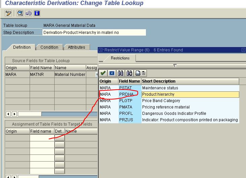The height and width of the screenshot is (178, 246).
Task: Select the PLGTP Price Band Category row
Action: pyautogui.click(x=169, y=101)
